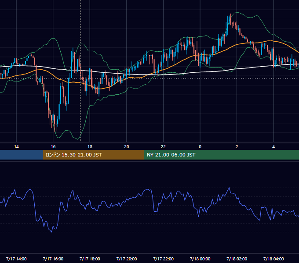
Task: Click the 0 hour label on price chart axis
Action: (200, 147)
